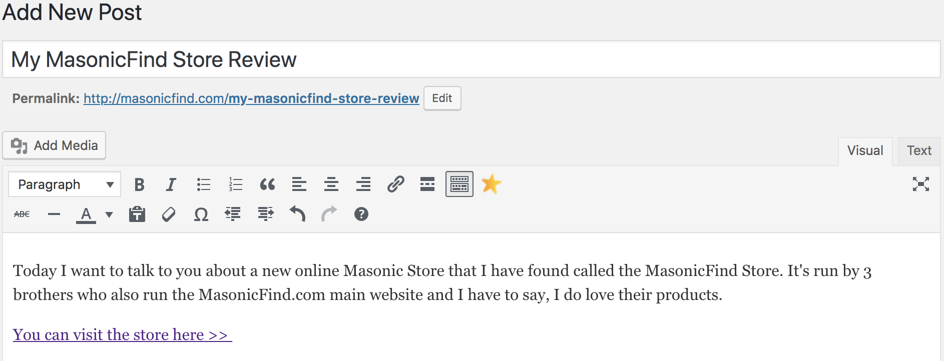The height and width of the screenshot is (361, 944).
Task: Apply the current text color swatch
Action: 86,214
